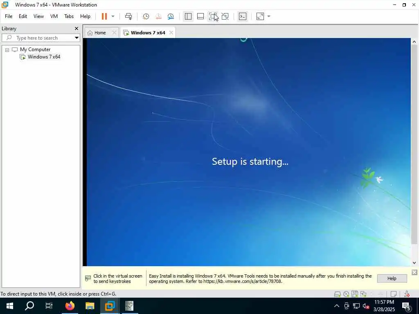
Task: Click the VMware Tools install status icon
Action: pos(407,294)
